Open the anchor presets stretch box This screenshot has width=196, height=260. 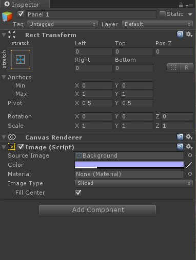point(20,59)
